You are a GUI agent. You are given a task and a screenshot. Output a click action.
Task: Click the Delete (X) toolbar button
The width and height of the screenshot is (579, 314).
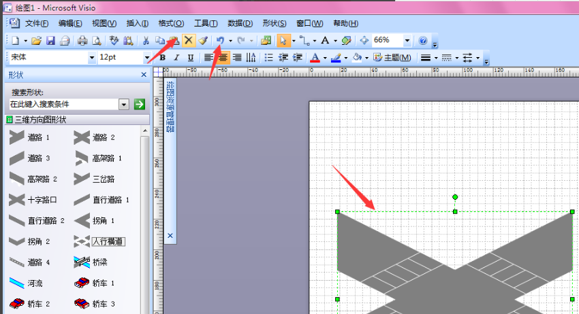point(189,41)
